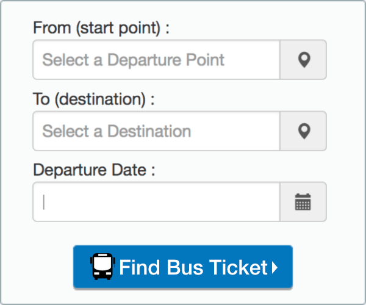Click the arrow after Find Bus Ticket
This screenshot has height=305, width=366.
(274, 267)
